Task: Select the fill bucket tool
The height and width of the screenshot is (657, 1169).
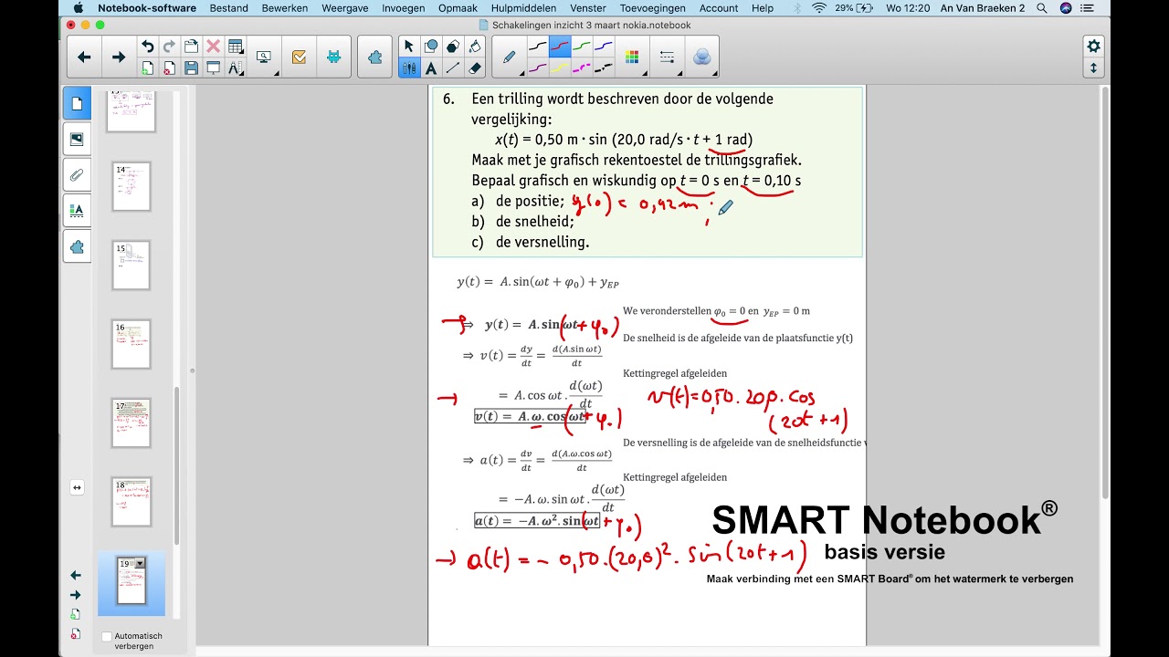Action: (x=474, y=47)
